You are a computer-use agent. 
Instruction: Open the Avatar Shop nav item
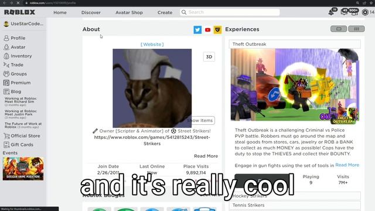(x=129, y=12)
